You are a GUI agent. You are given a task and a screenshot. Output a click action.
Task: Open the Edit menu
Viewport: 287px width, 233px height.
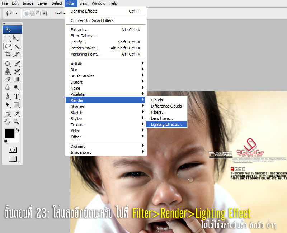[x=15, y=3]
